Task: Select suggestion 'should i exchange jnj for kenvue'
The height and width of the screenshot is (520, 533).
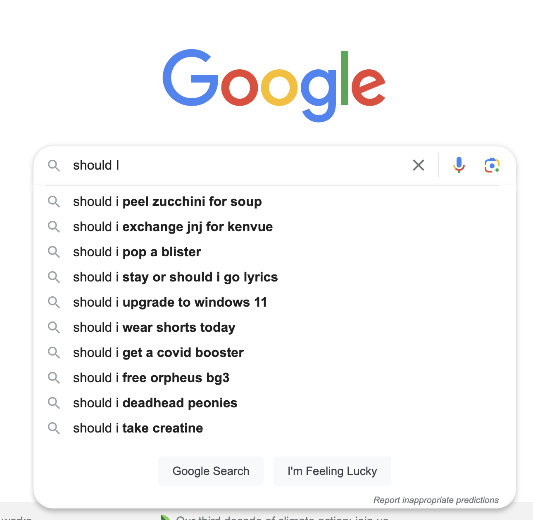Action: tap(173, 227)
